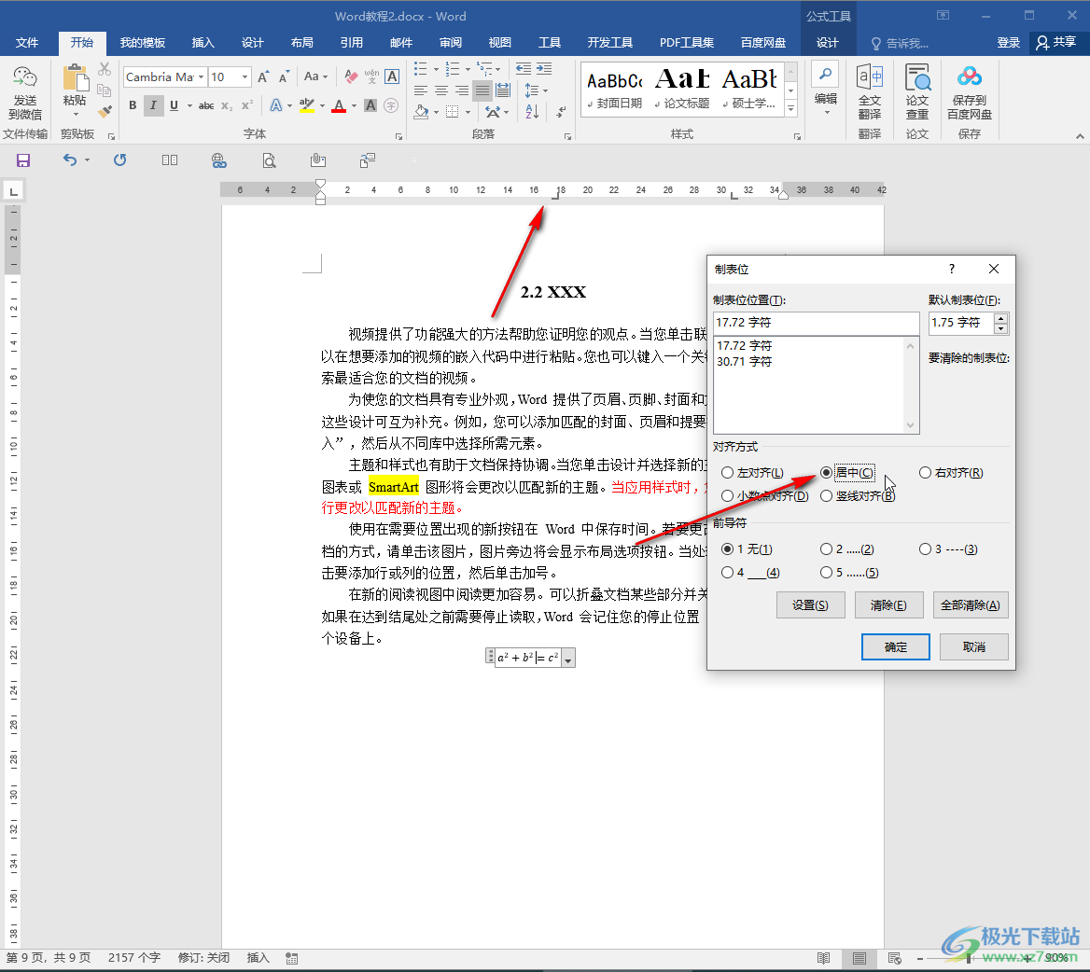1090x972 pixels.
Task: Click the Paste icon
Action: [75, 78]
